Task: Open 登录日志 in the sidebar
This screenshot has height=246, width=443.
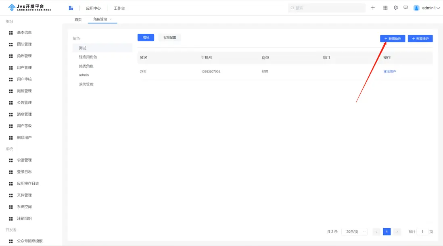Action: [x=24, y=172]
